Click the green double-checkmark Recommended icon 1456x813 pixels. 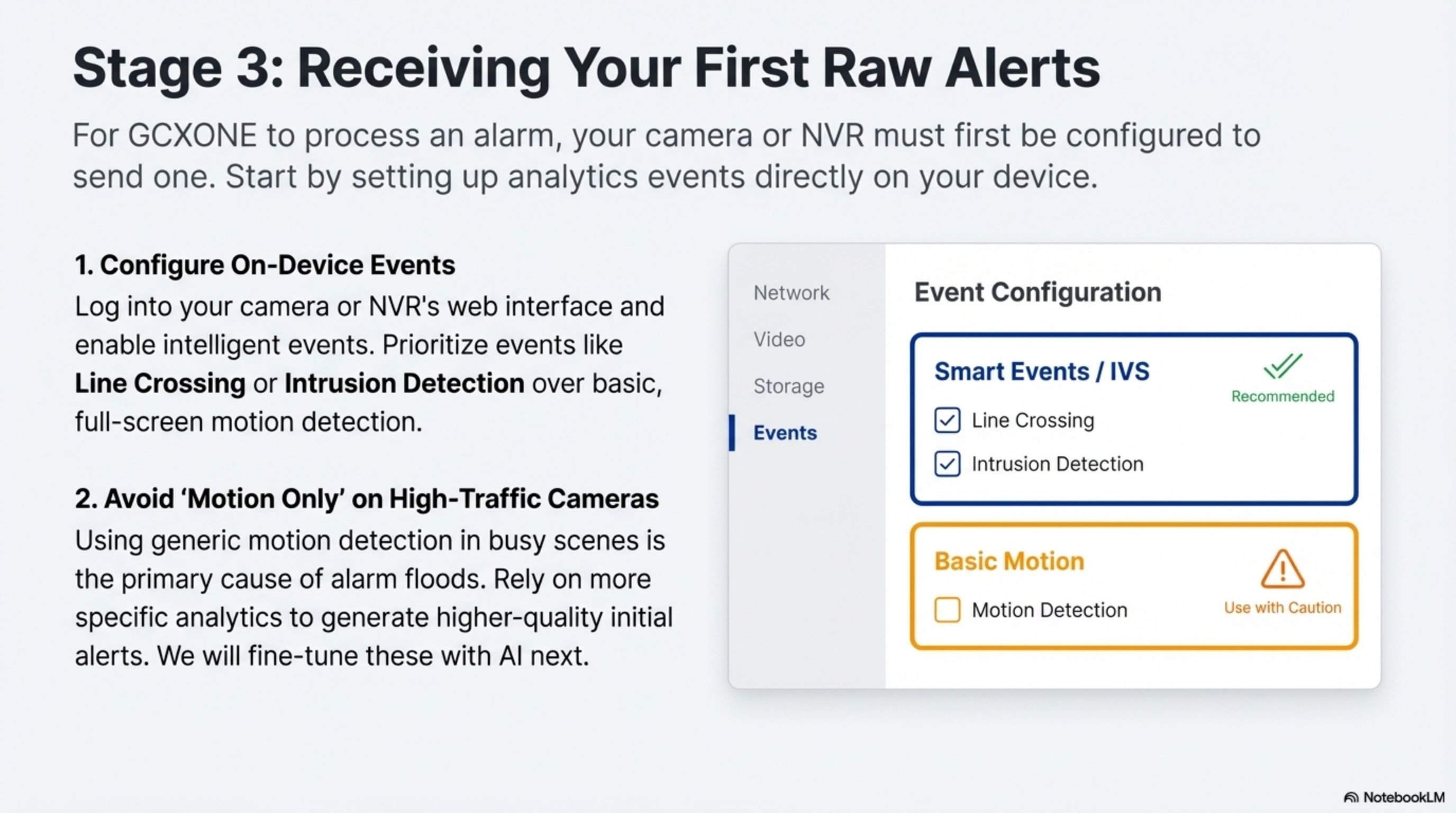[1282, 366]
